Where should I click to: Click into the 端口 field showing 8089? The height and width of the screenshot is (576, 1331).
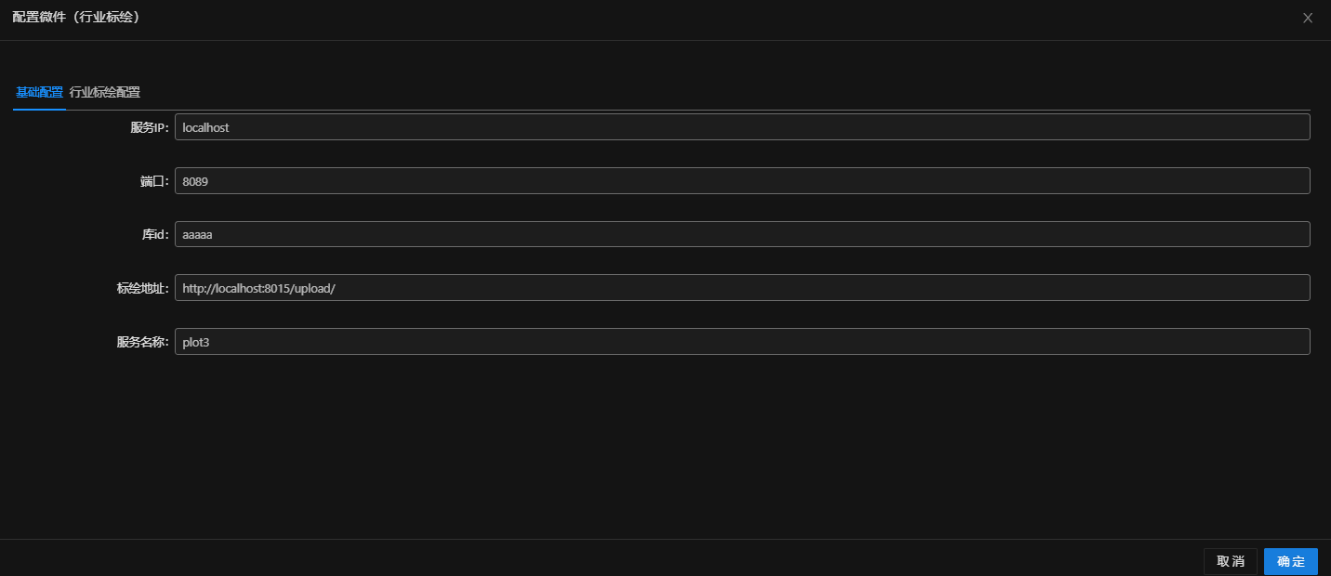click(742, 181)
